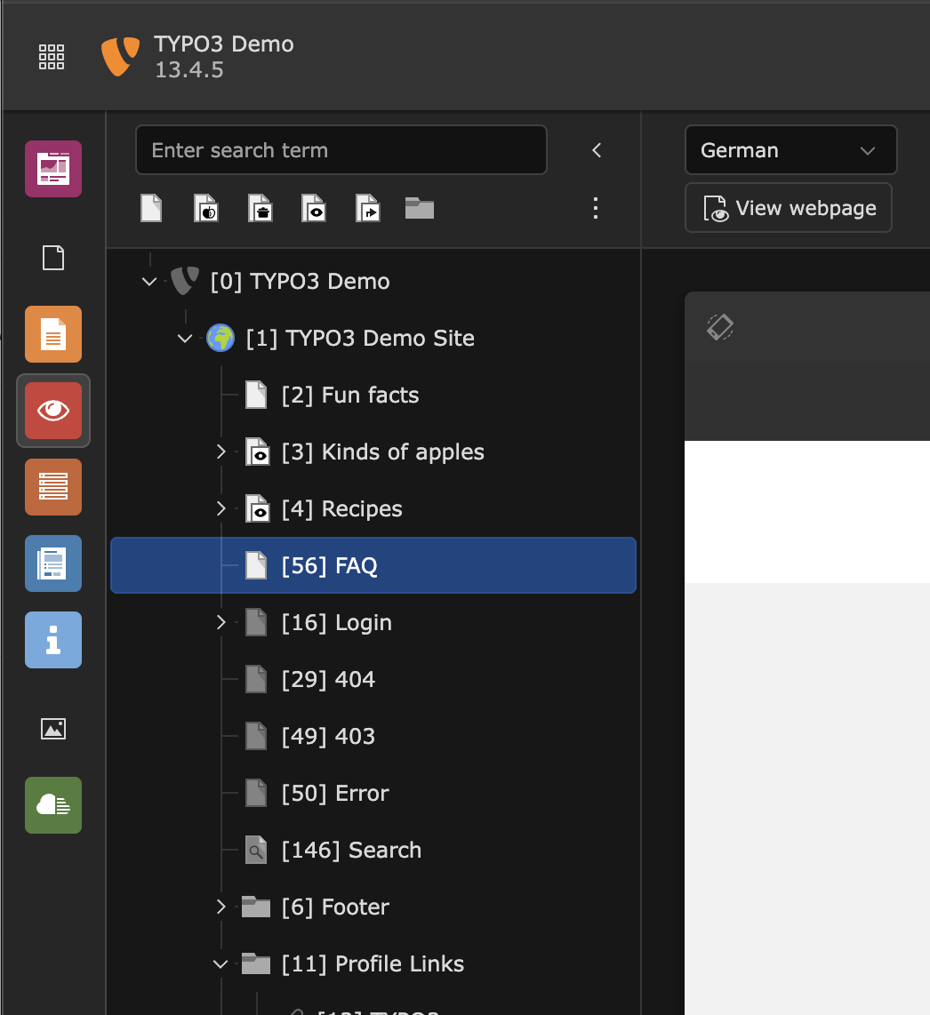Collapse the page tree panel arrow
The width and height of the screenshot is (930, 1015).
[x=597, y=150]
